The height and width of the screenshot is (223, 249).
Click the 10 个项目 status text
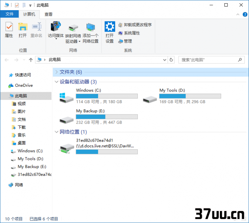tap(14, 219)
